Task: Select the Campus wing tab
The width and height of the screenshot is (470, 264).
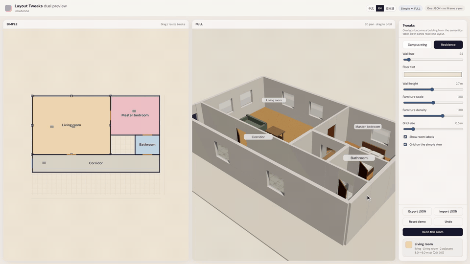Action: coord(417,44)
